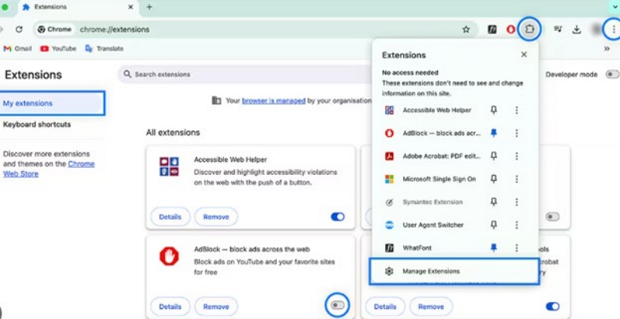Pin Accessible Web Helper in the popup
The width and height of the screenshot is (620, 319).
click(x=494, y=110)
